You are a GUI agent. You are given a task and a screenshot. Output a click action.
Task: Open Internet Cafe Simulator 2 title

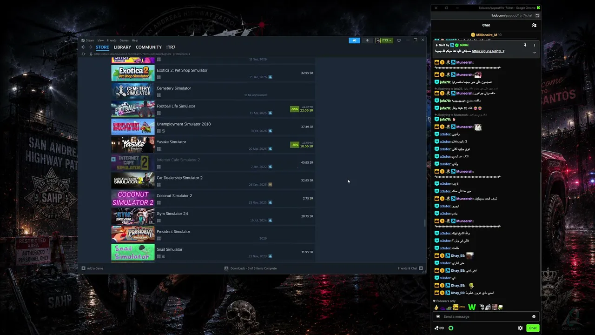click(x=178, y=160)
